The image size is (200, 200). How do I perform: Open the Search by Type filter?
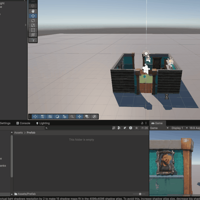click(119, 128)
